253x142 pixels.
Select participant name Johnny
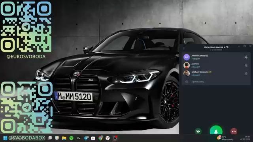195,64
